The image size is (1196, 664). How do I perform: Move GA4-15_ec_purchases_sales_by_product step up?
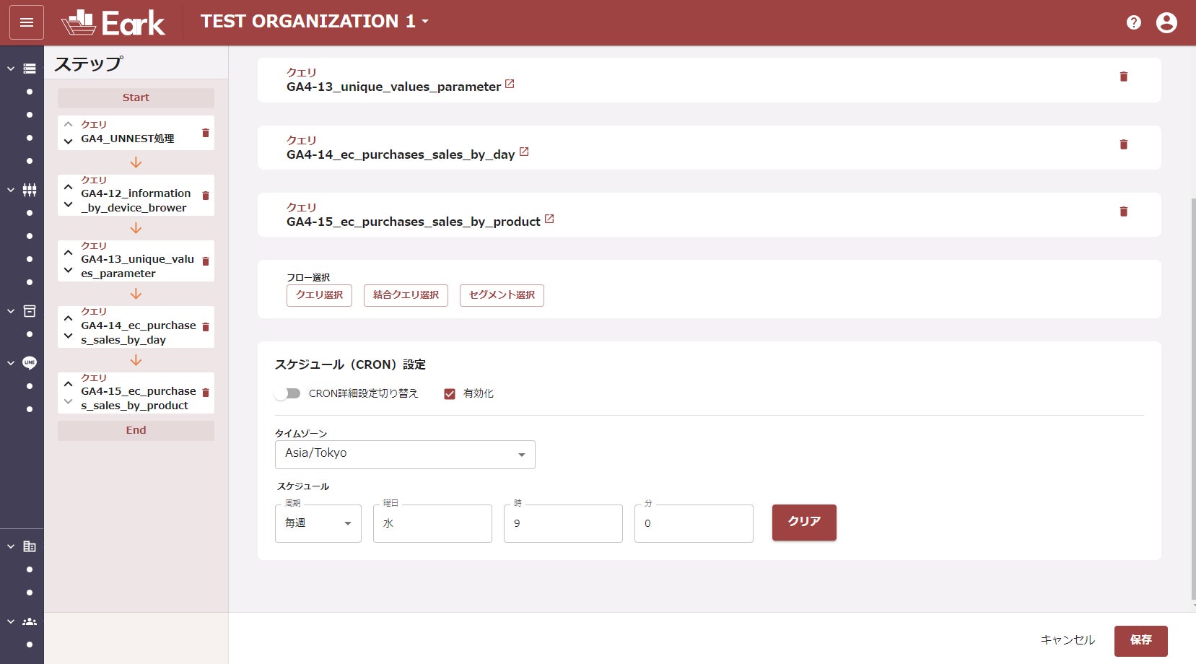[x=69, y=384]
